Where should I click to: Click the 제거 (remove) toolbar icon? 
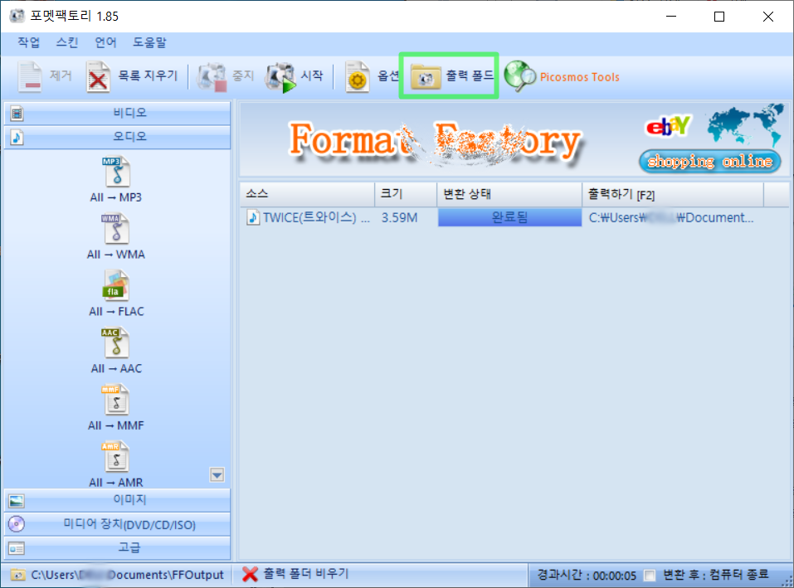coord(31,76)
